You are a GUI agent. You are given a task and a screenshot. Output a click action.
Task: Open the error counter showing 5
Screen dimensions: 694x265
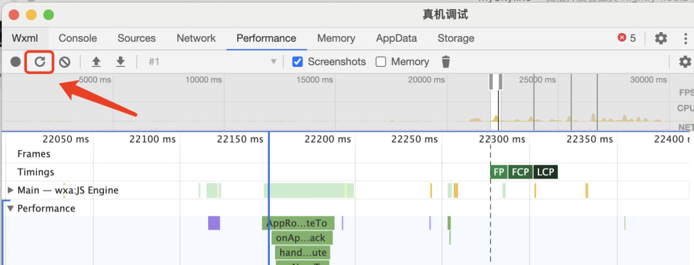tap(627, 38)
